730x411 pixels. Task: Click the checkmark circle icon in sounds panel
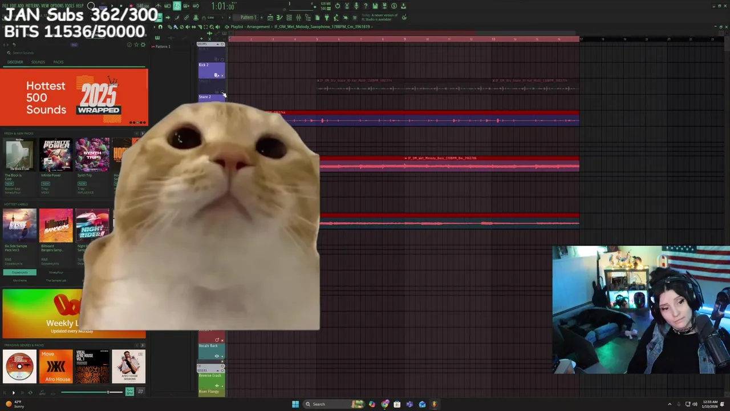[x=129, y=45]
